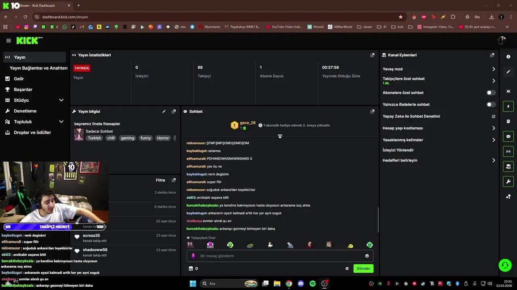This screenshot has height=290, width=517.
Task: Open external link for Yapay Zeka ile Sohbet Denetimi
Action: click(494, 116)
